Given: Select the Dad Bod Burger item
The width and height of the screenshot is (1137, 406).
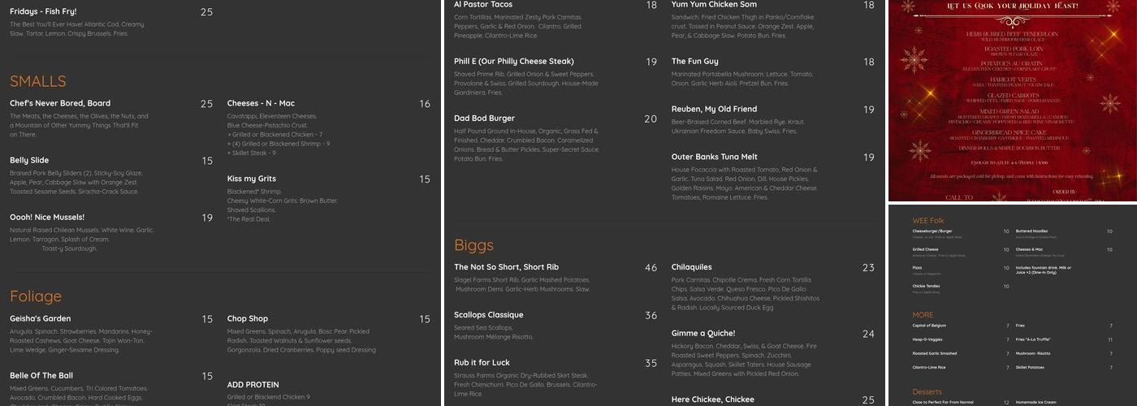Looking at the screenshot, I should pyautogui.click(x=484, y=119).
